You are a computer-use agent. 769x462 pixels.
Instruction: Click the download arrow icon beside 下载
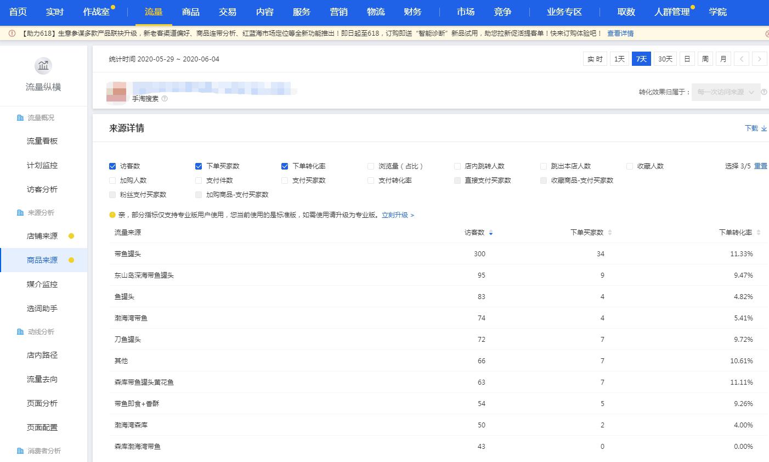[x=764, y=128]
